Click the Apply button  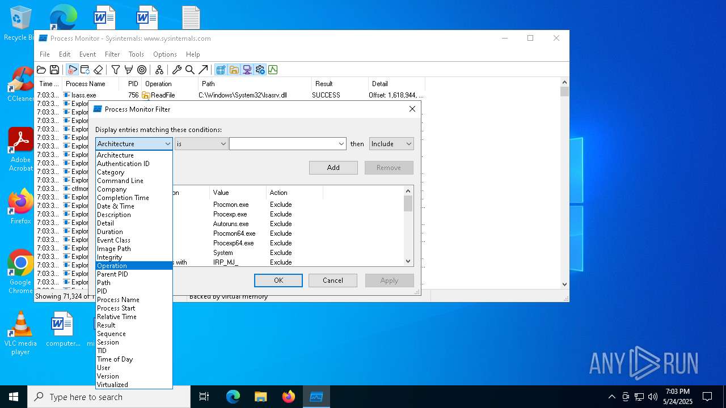389,280
